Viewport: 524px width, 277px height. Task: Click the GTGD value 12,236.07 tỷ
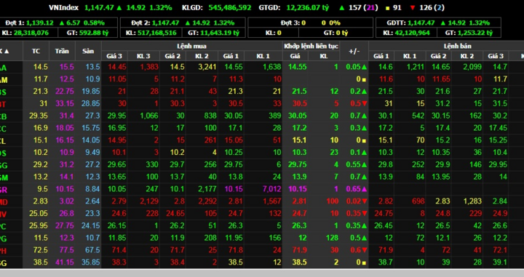[x=308, y=7]
